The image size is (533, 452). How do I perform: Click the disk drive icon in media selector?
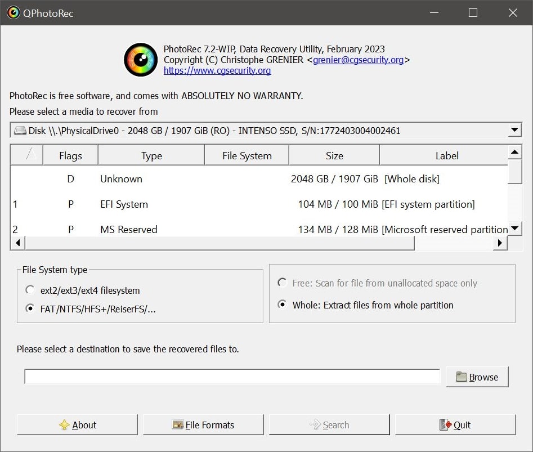pos(20,131)
